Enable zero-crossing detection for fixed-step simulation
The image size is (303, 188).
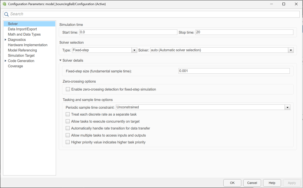click(x=68, y=89)
